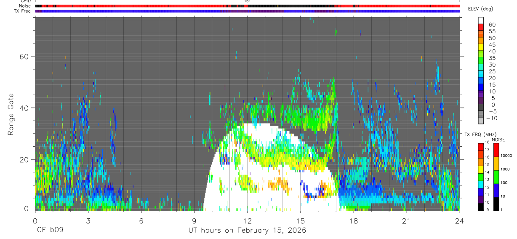Click the 55 label on ELEV legend
The height and width of the screenshot is (239, 517).
click(491, 31)
